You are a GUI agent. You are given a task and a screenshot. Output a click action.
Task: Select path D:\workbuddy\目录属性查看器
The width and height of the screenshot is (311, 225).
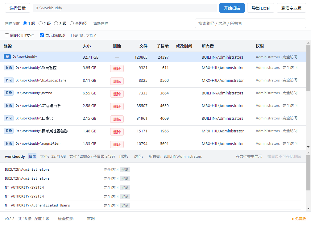pyautogui.click(x=42, y=131)
